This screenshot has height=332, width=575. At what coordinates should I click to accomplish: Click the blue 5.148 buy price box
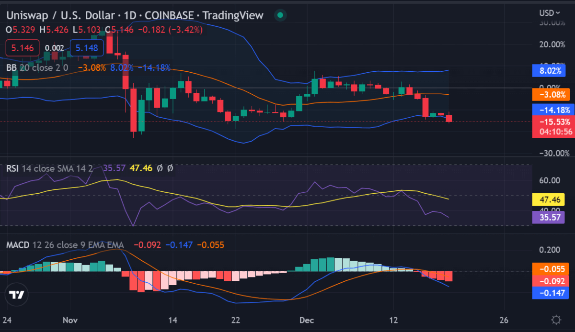(x=87, y=48)
